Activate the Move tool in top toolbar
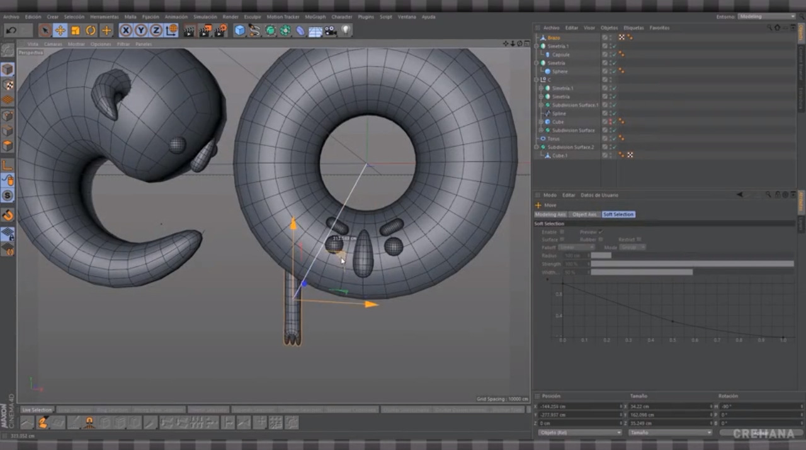This screenshot has width=806, height=450. coord(60,30)
